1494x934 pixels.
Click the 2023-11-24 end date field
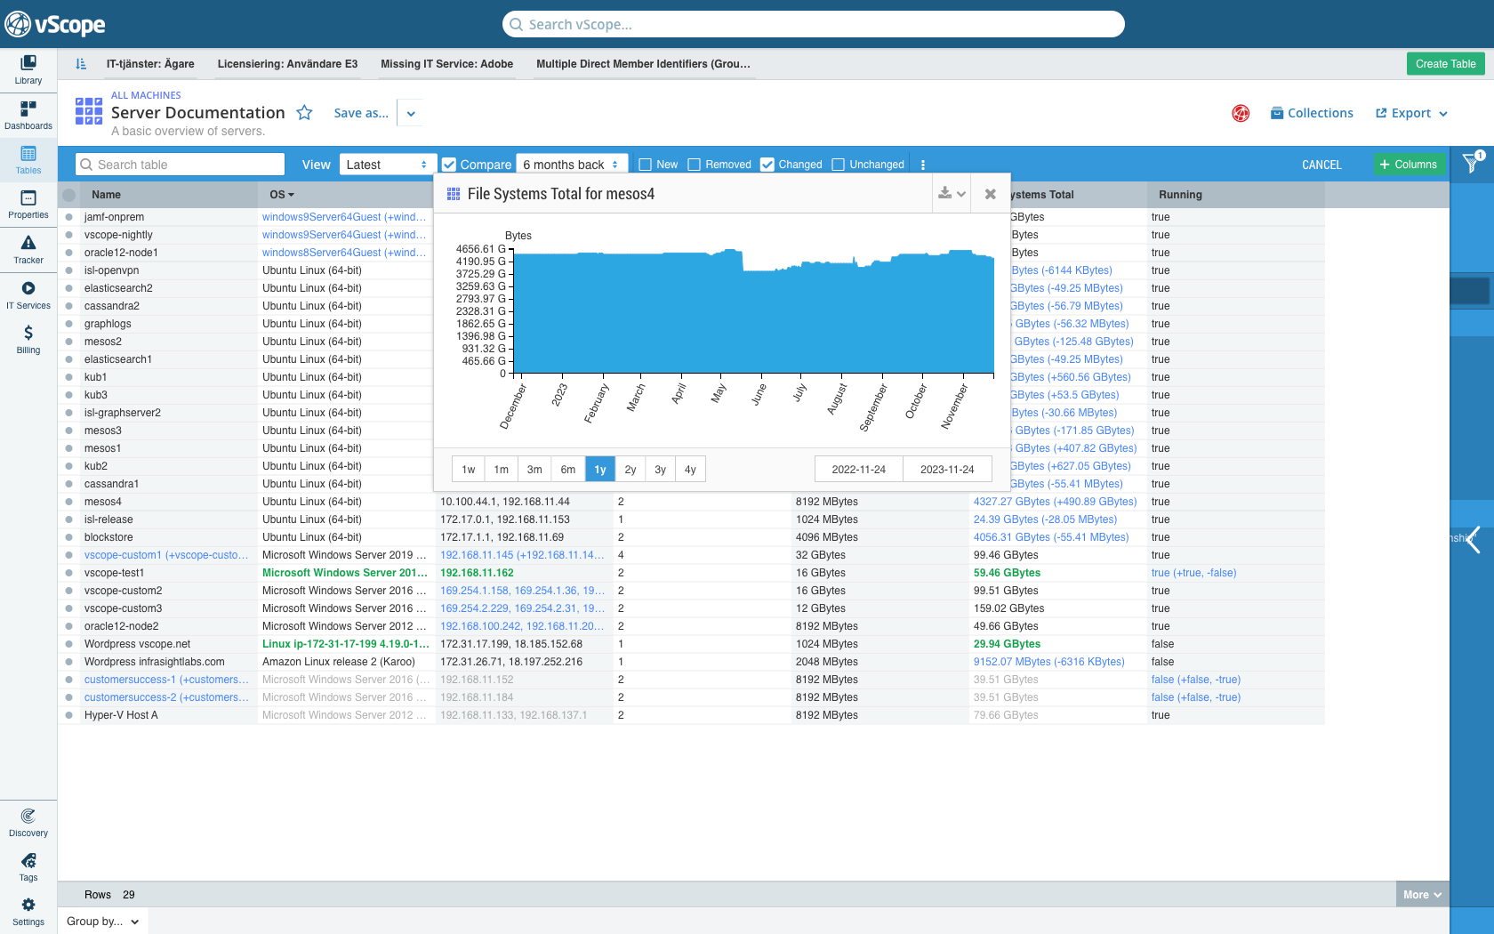click(x=947, y=470)
